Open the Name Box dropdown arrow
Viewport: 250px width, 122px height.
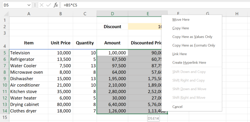coord(29,5)
